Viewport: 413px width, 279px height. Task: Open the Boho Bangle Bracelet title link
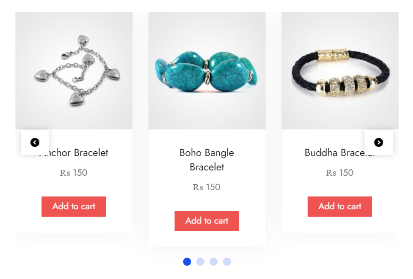tap(206, 160)
